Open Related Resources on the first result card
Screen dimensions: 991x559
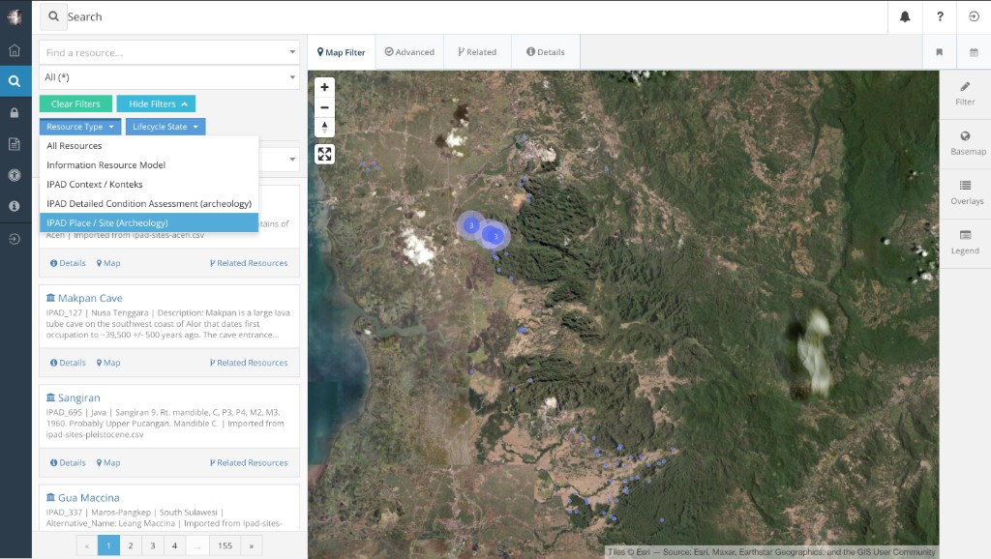pos(249,263)
